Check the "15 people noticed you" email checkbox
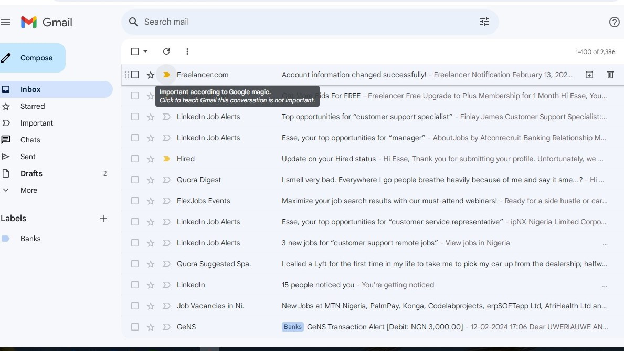Viewport: 624px width, 351px height. pyautogui.click(x=135, y=285)
